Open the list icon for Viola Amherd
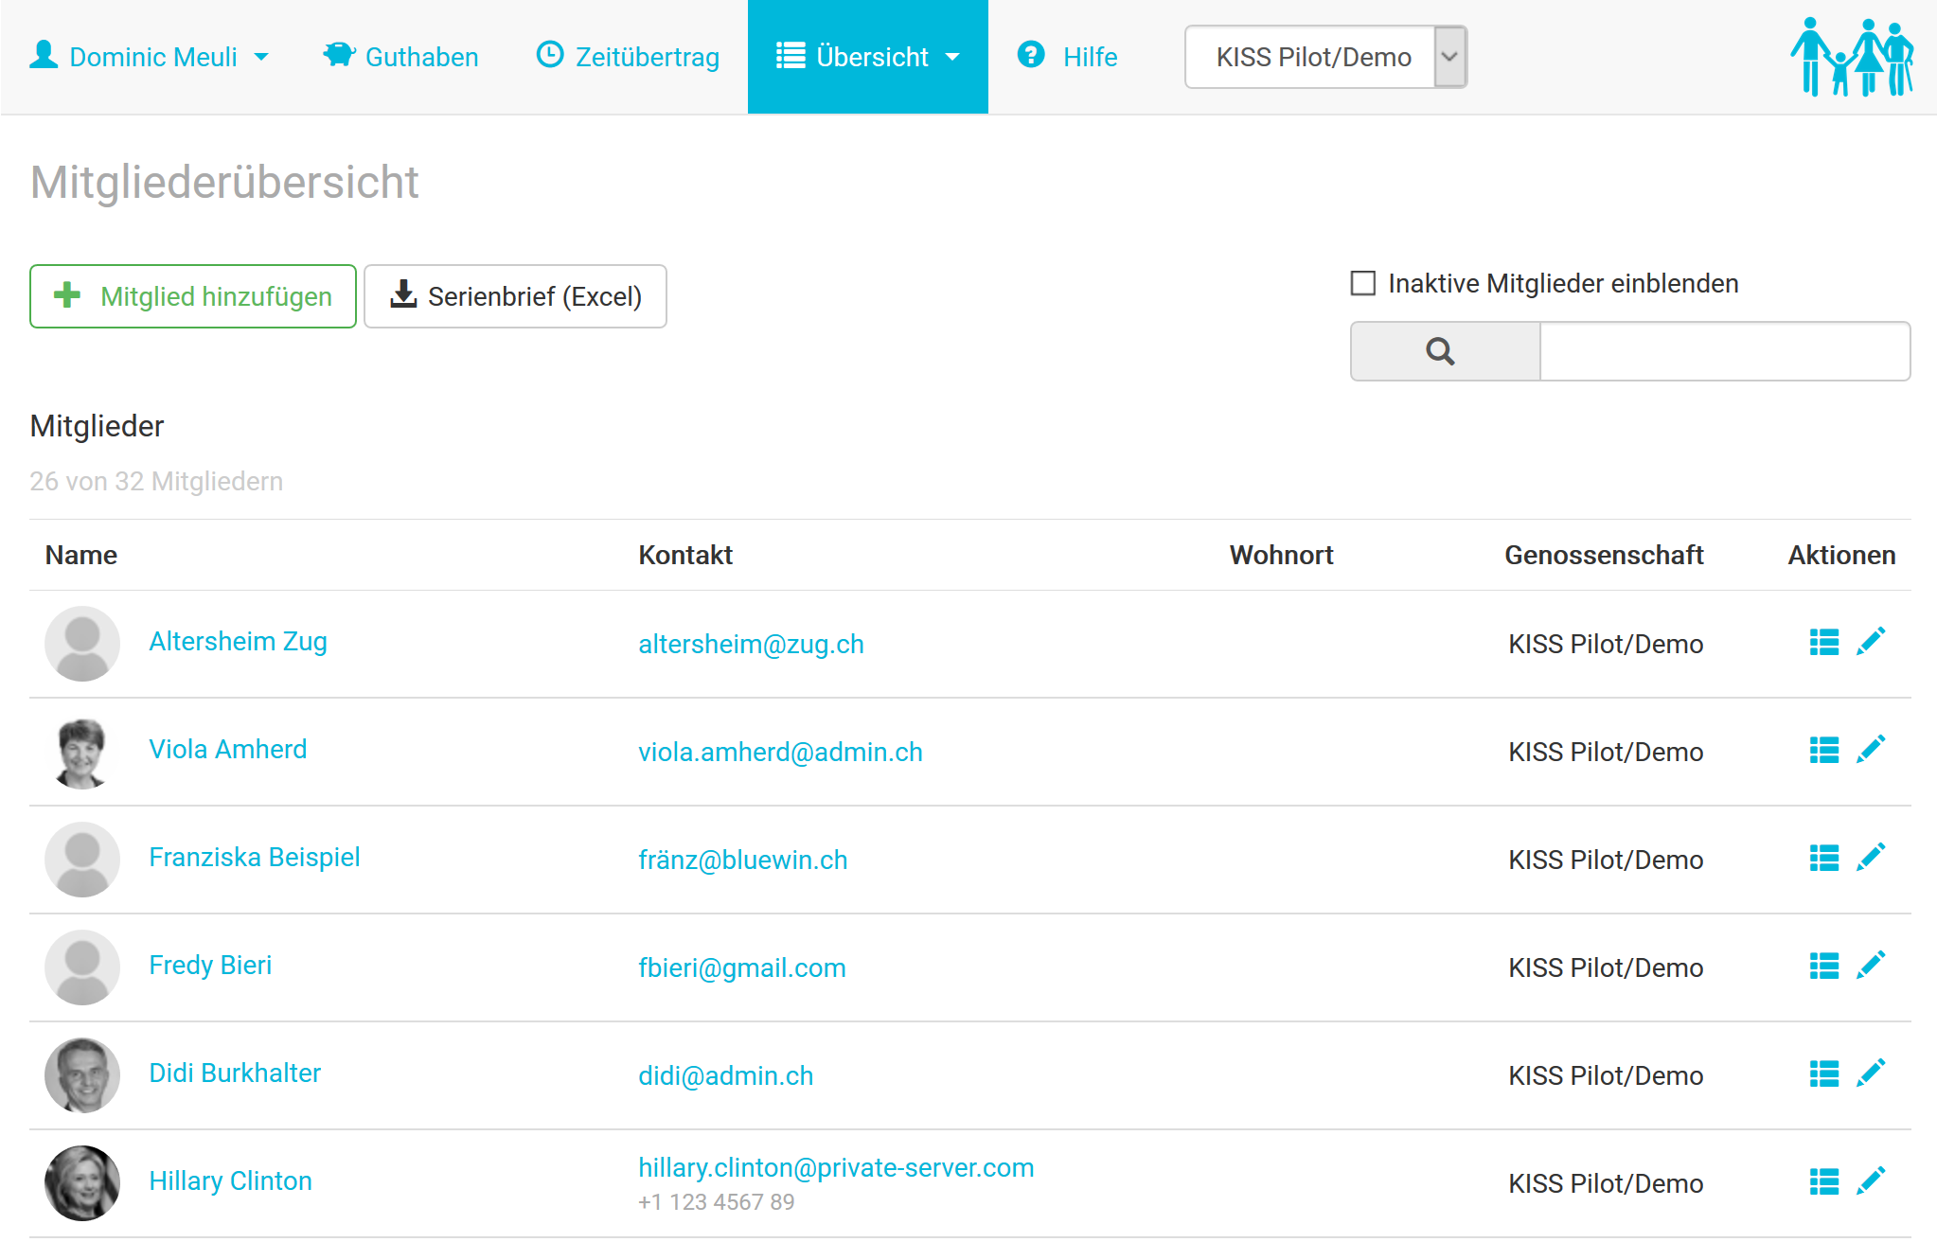The image size is (1937, 1242). pyautogui.click(x=1823, y=751)
